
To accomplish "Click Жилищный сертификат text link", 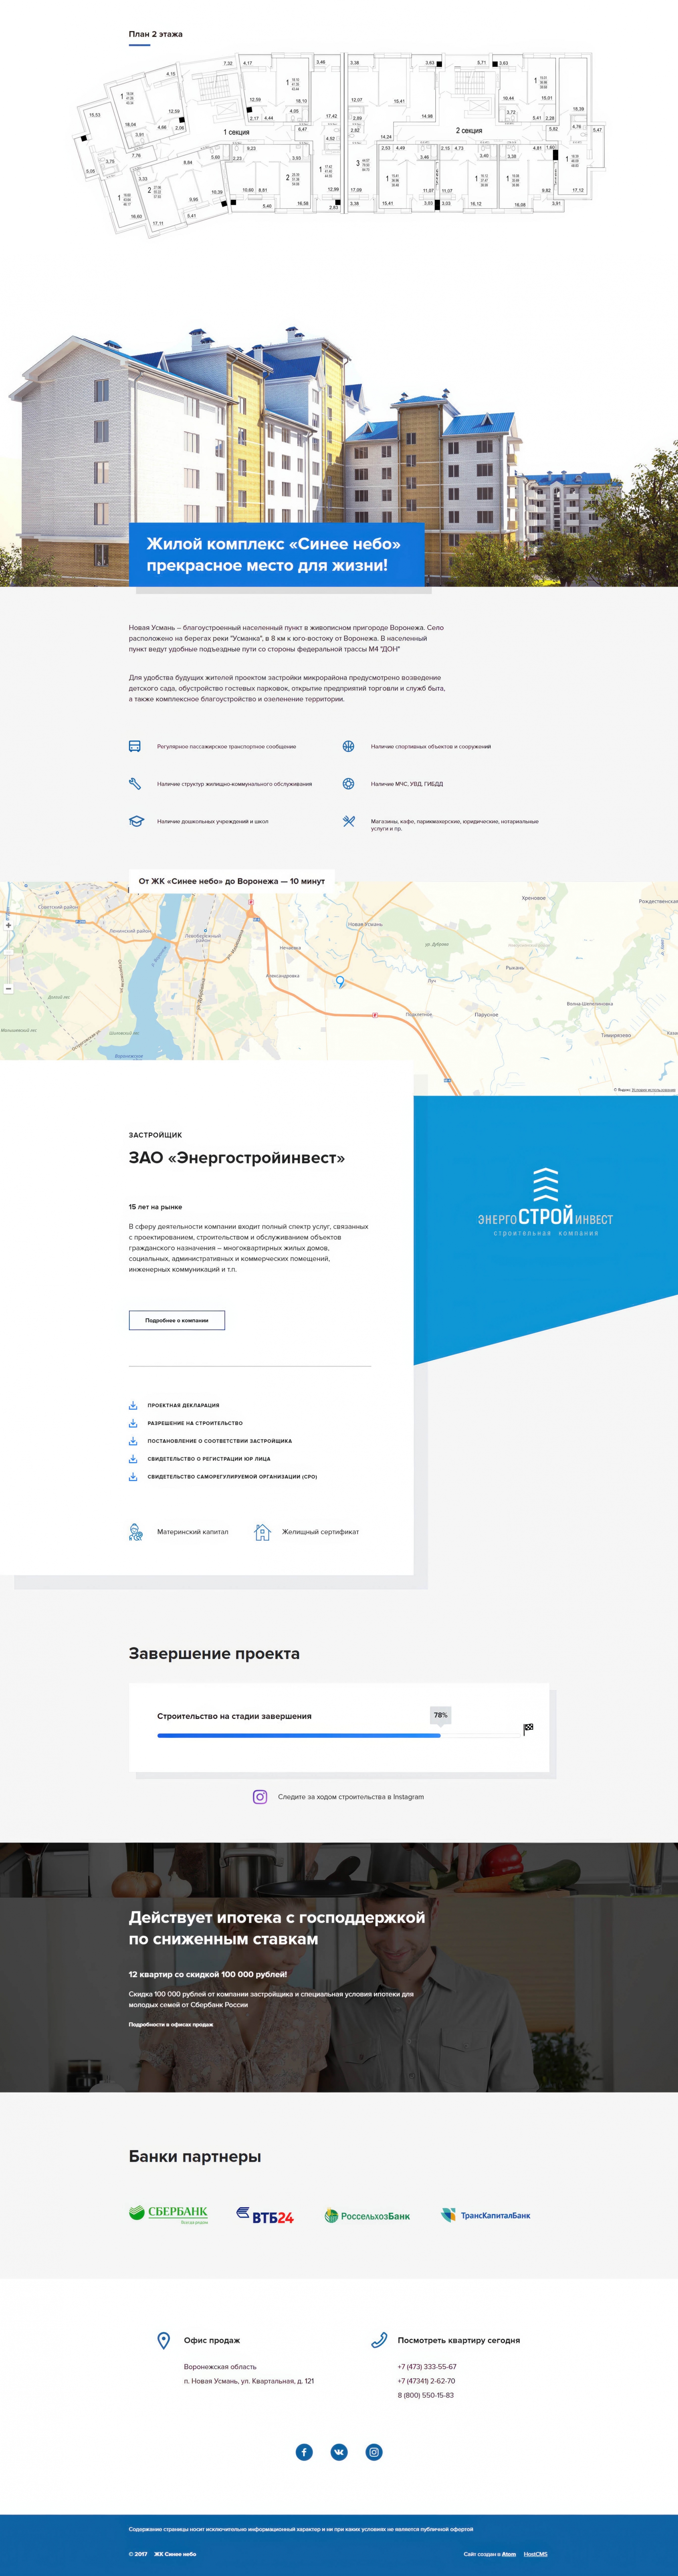I will coord(321,1532).
